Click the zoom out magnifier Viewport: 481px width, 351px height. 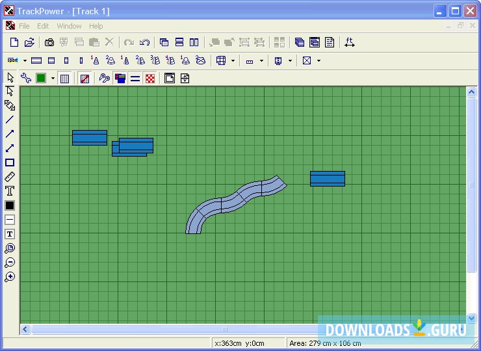pyautogui.click(x=10, y=263)
